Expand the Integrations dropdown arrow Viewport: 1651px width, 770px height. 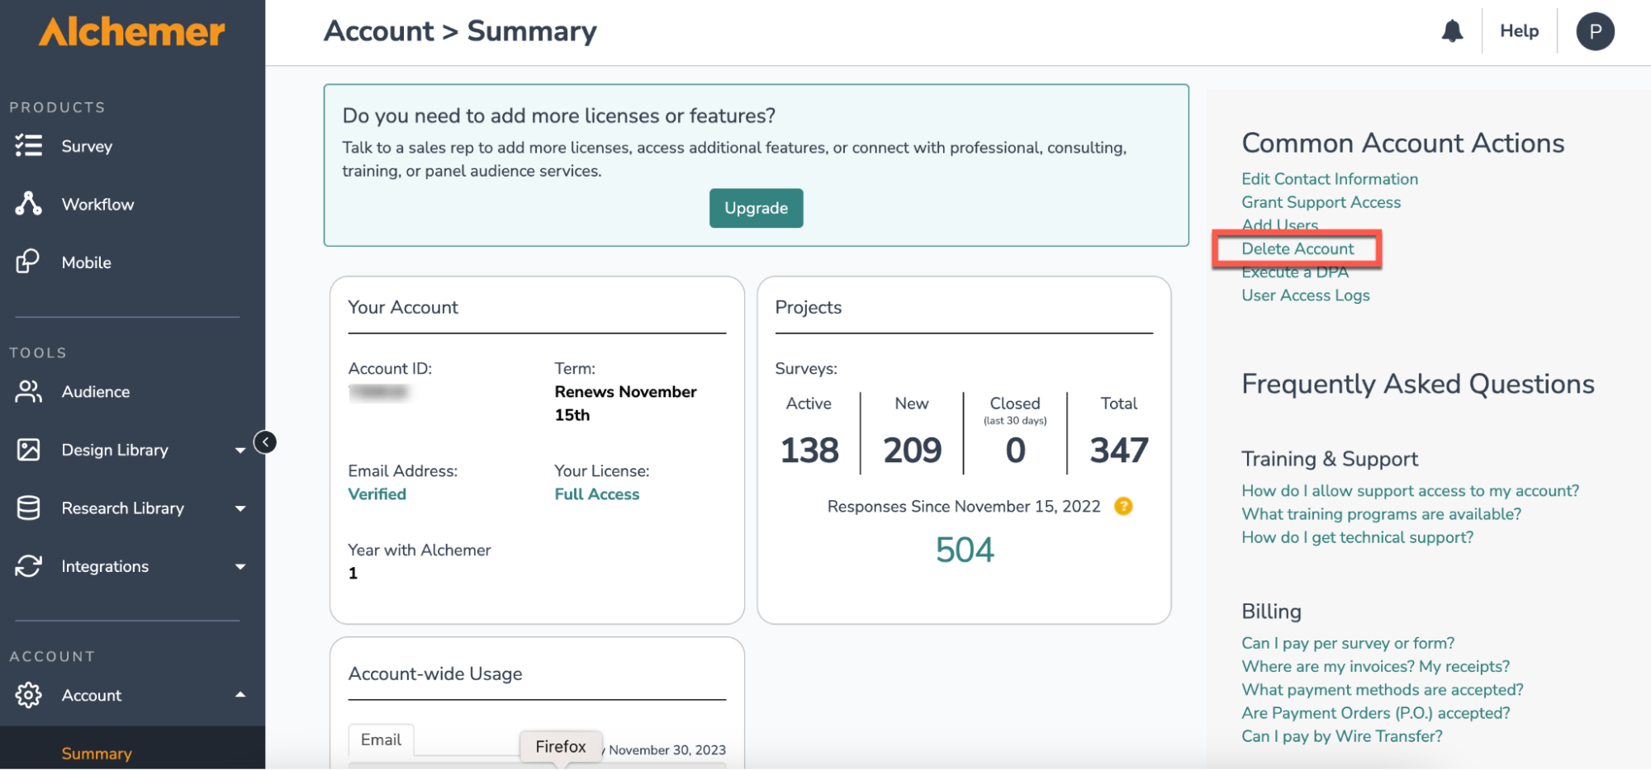(240, 567)
